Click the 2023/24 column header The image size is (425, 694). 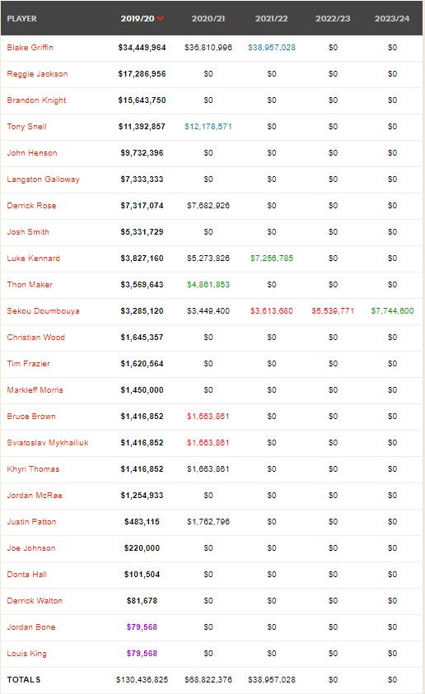coord(392,19)
